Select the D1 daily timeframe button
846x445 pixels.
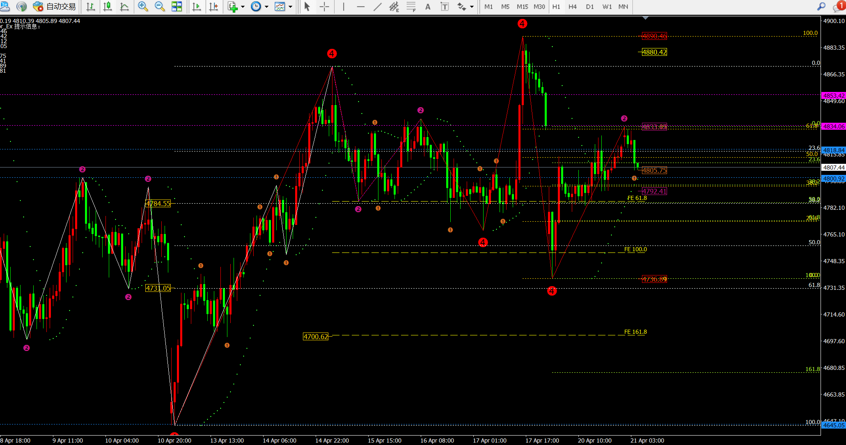[590, 7]
